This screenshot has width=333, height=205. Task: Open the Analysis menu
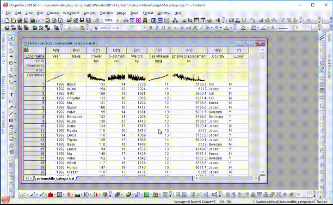click(89, 13)
